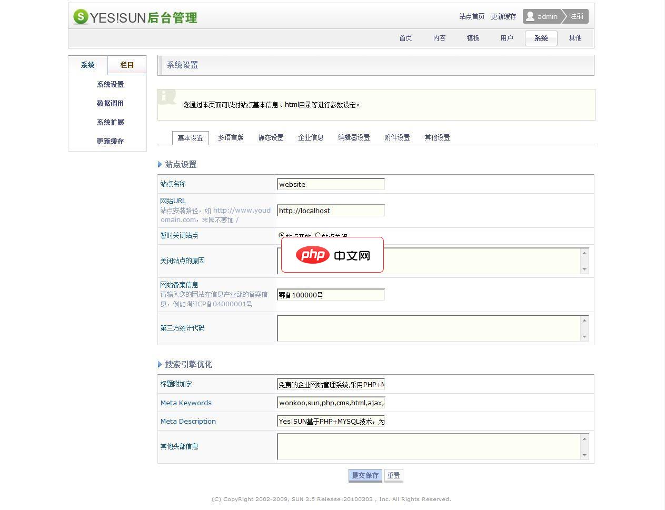Click the YES!SUN green logo icon
The width and height of the screenshot is (665, 510).
(80, 16)
